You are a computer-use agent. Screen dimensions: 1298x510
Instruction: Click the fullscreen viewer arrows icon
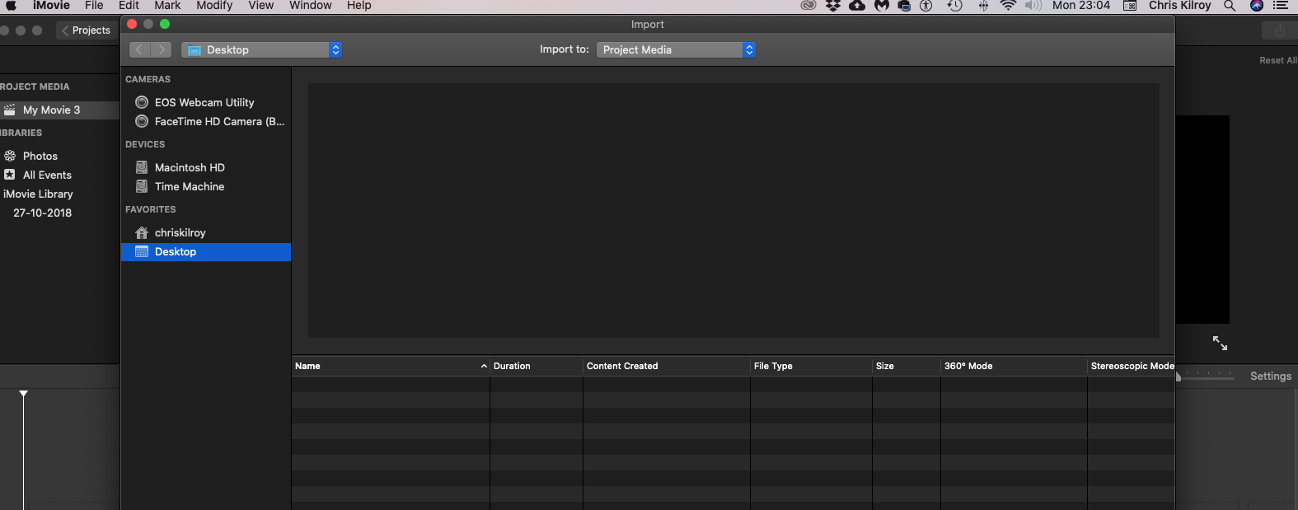tap(1221, 343)
